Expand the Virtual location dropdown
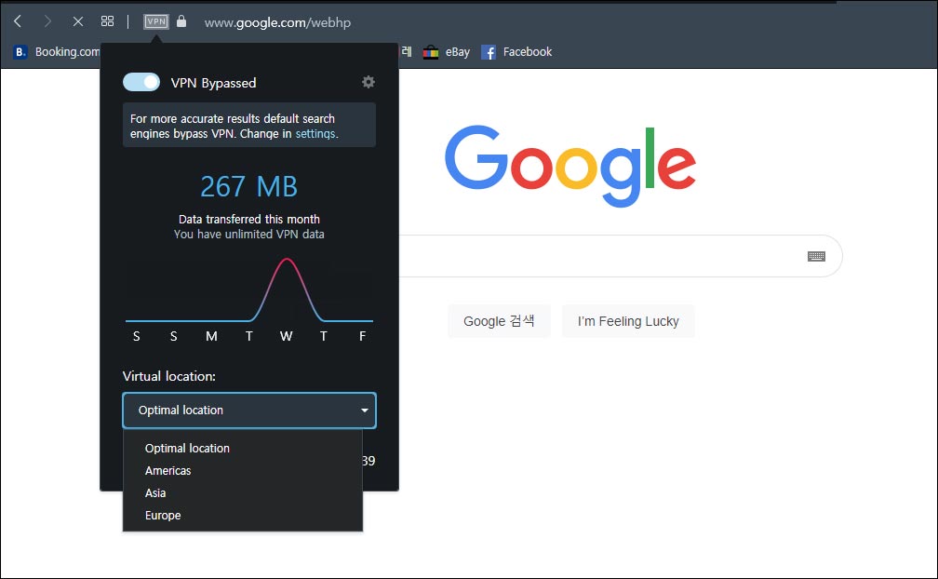Screen dimensions: 938x579 click(x=249, y=411)
